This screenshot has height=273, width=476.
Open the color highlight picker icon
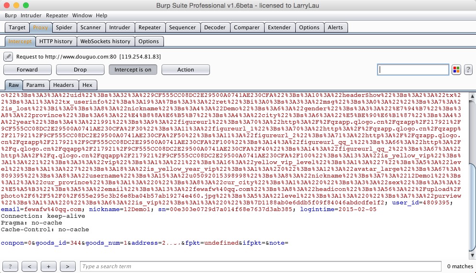(456, 70)
